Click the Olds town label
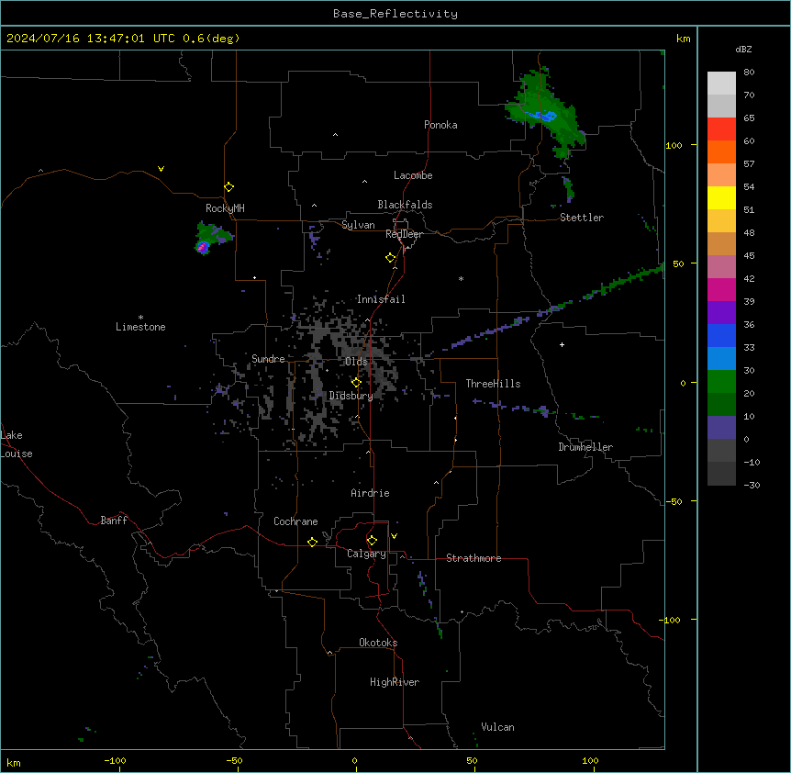 [356, 362]
